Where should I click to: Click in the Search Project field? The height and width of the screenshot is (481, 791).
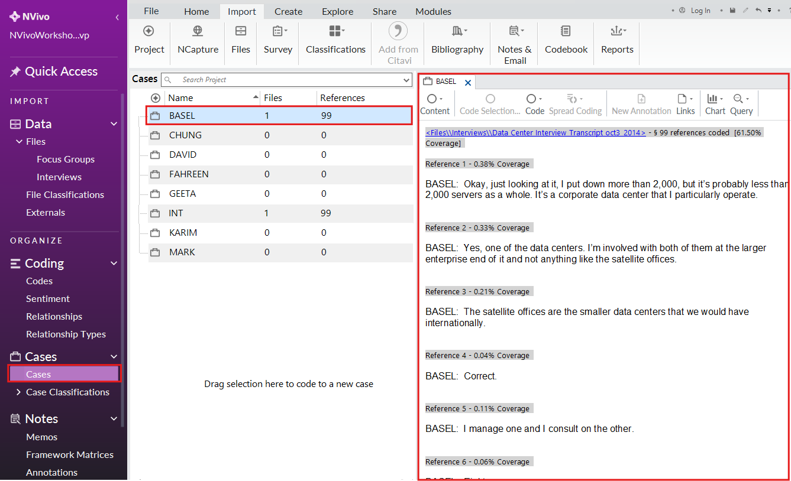pos(287,80)
